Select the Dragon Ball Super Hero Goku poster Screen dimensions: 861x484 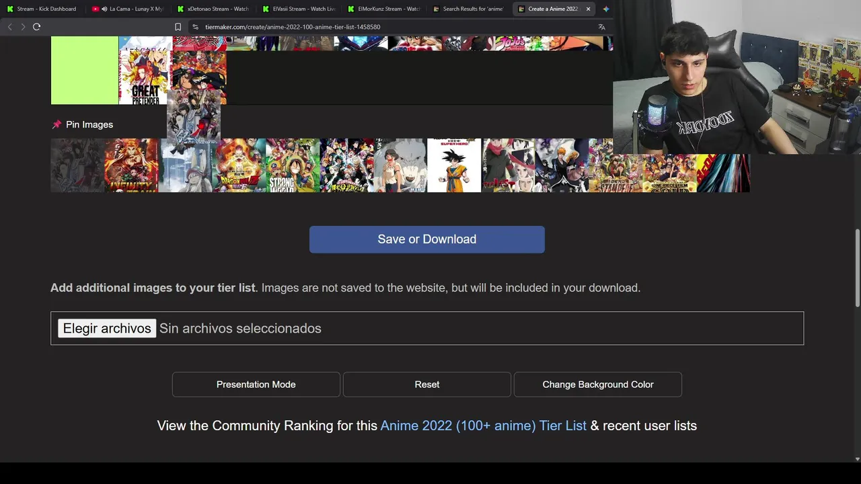454,165
